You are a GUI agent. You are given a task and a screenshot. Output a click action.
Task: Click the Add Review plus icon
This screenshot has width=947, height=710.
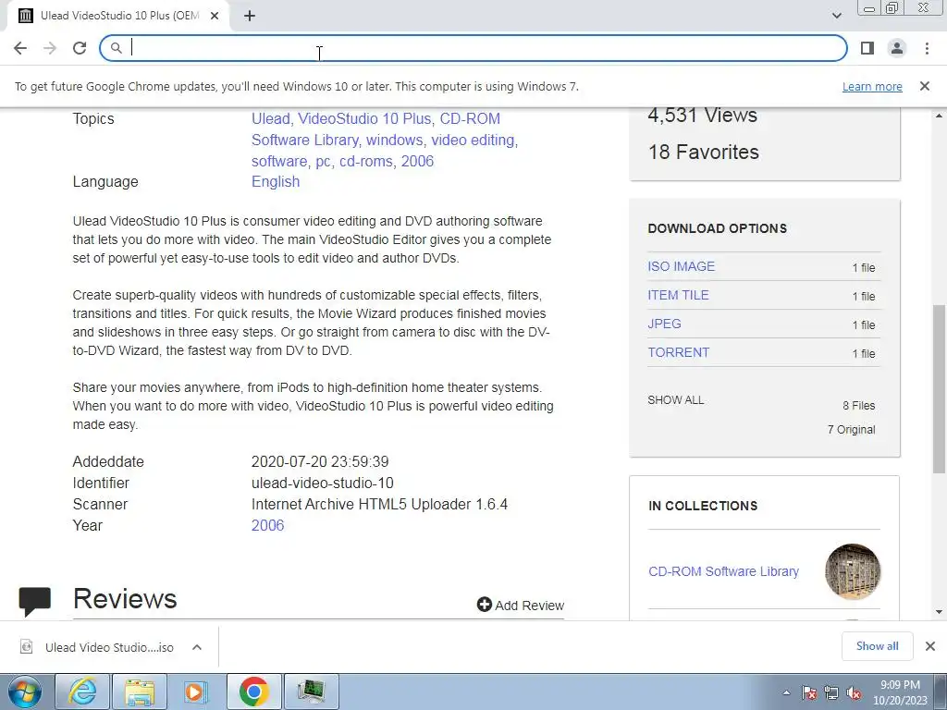tap(485, 605)
